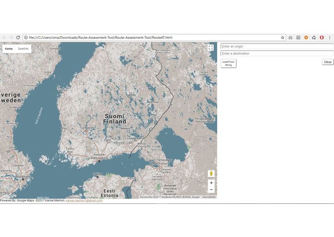The image size is (334, 237).
Task: Click the red Opera extension icon
Action: pos(322,37)
